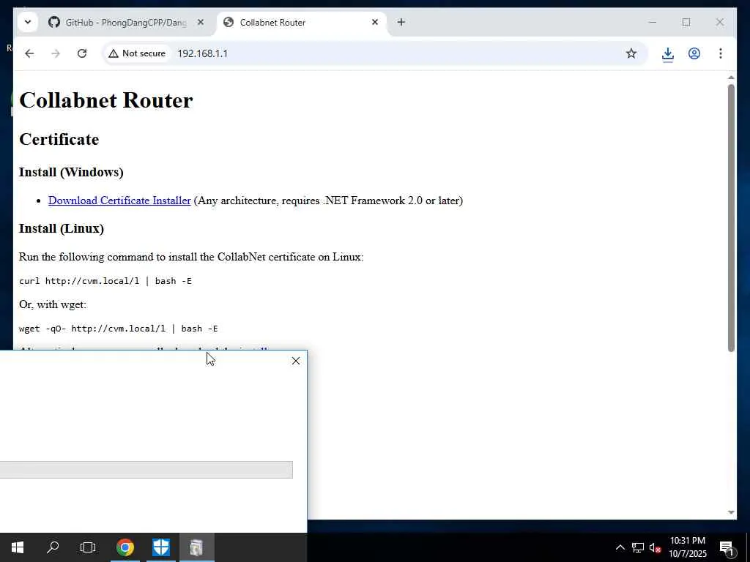The width and height of the screenshot is (750, 562).
Task: Open the muted volume tray icon
Action: 655,547
